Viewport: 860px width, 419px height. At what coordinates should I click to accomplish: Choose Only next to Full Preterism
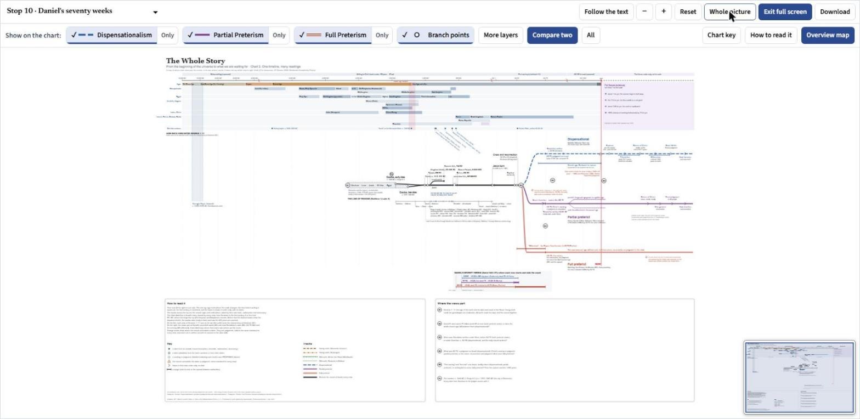(x=382, y=35)
